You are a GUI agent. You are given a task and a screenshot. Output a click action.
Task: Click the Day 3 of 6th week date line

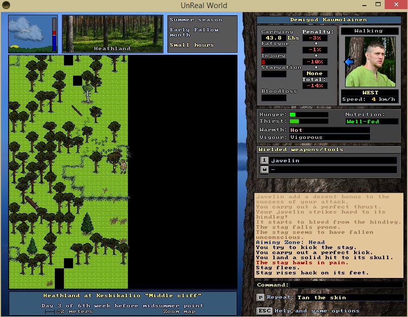point(122,305)
